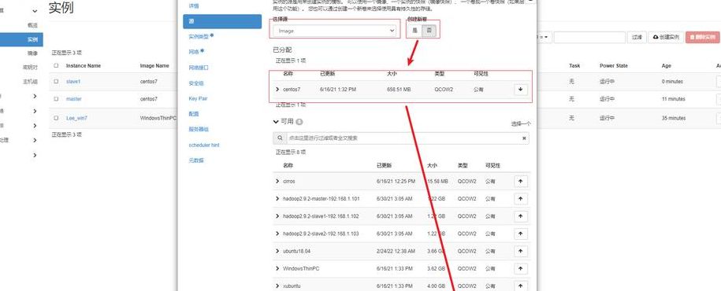Collapse the 可用 available section
The image size is (721, 291).
pyautogui.click(x=276, y=122)
